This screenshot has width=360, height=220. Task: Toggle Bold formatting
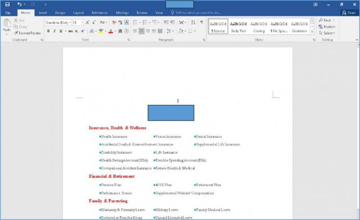pos(48,31)
